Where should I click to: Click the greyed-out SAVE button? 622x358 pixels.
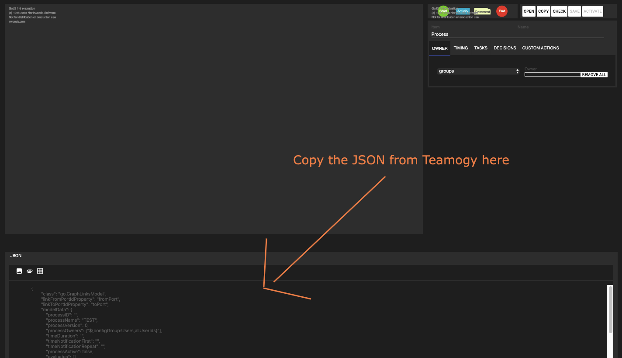tap(575, 11)
